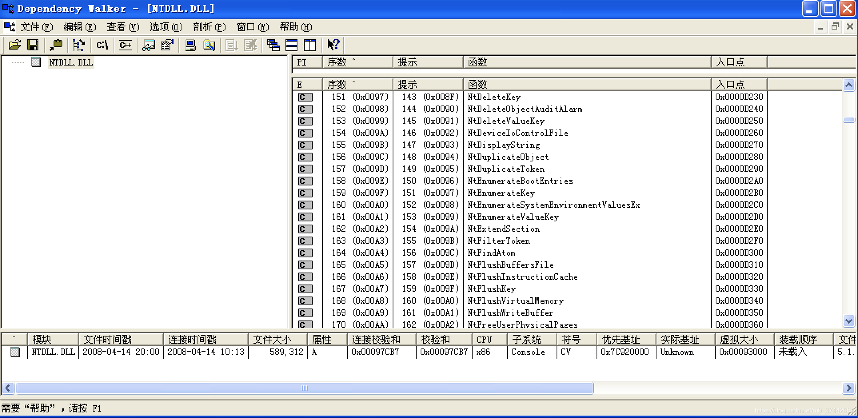Image resolution: width=858 pixels, height=418 pixels.
Task: Click the C icon beside NtFlushKey
Action: [305, 289]
